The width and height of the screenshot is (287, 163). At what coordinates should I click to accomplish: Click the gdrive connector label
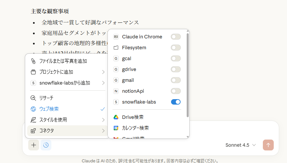pos(129,69)
